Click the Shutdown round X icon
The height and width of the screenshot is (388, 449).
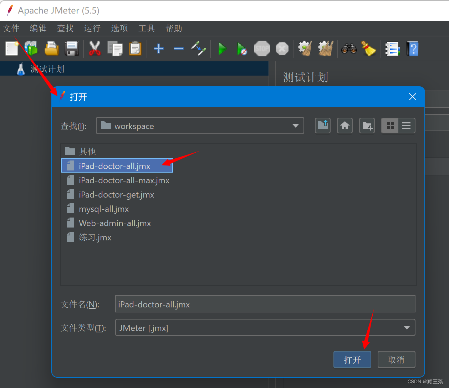coord(282,48)
